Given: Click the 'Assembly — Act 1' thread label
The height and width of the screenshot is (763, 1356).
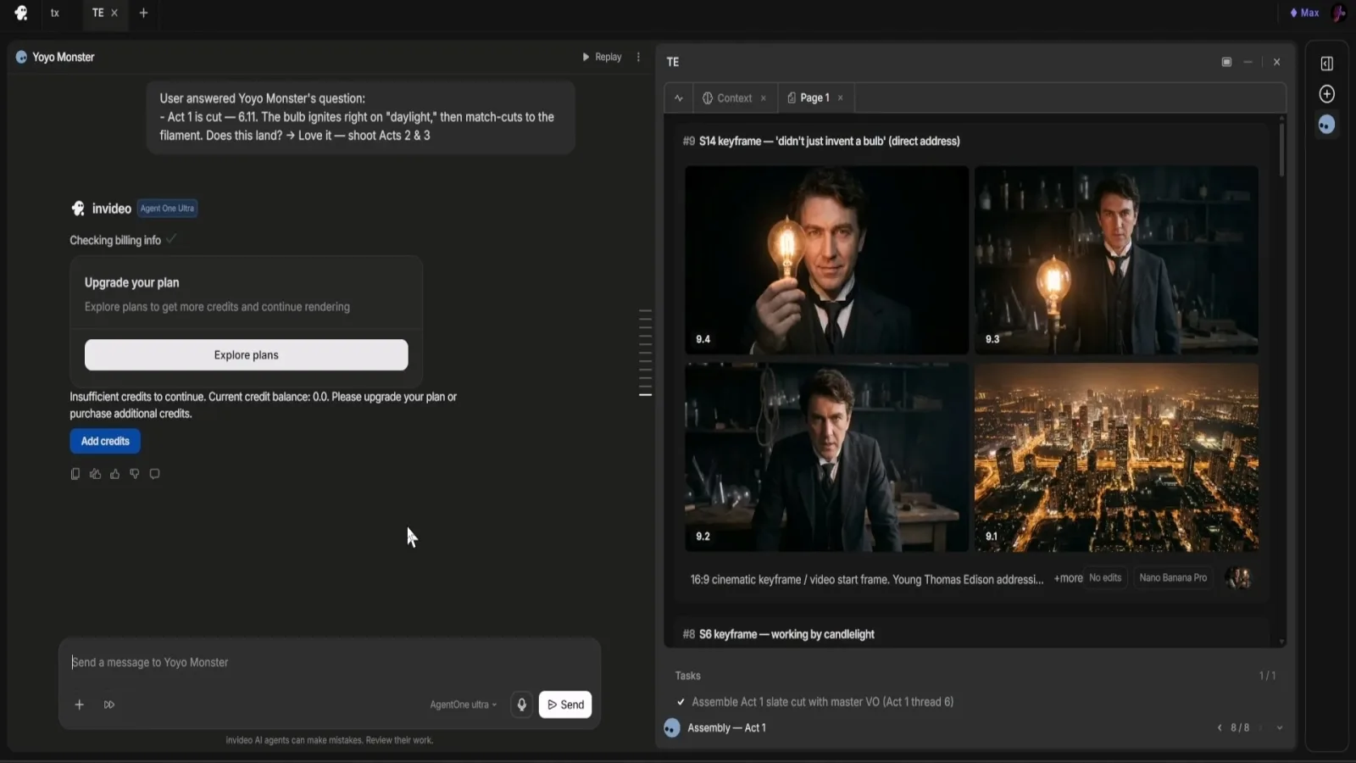Looking at the screenshot, I should 726,728.
